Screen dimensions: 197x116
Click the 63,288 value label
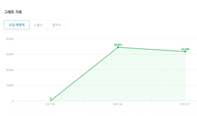(x=185, y=49)
